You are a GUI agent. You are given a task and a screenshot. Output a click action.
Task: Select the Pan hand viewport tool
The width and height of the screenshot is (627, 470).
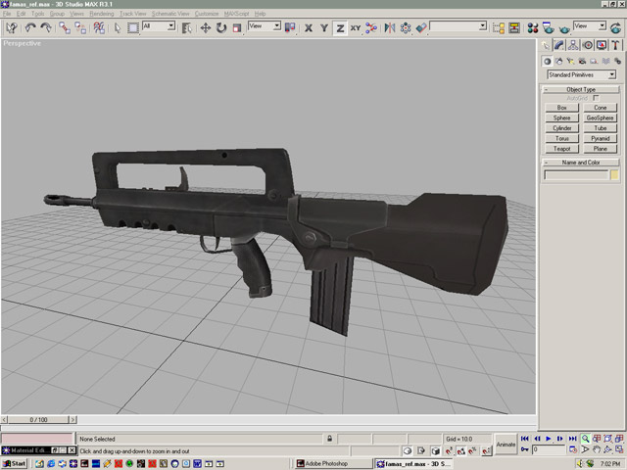click(597, 449)
